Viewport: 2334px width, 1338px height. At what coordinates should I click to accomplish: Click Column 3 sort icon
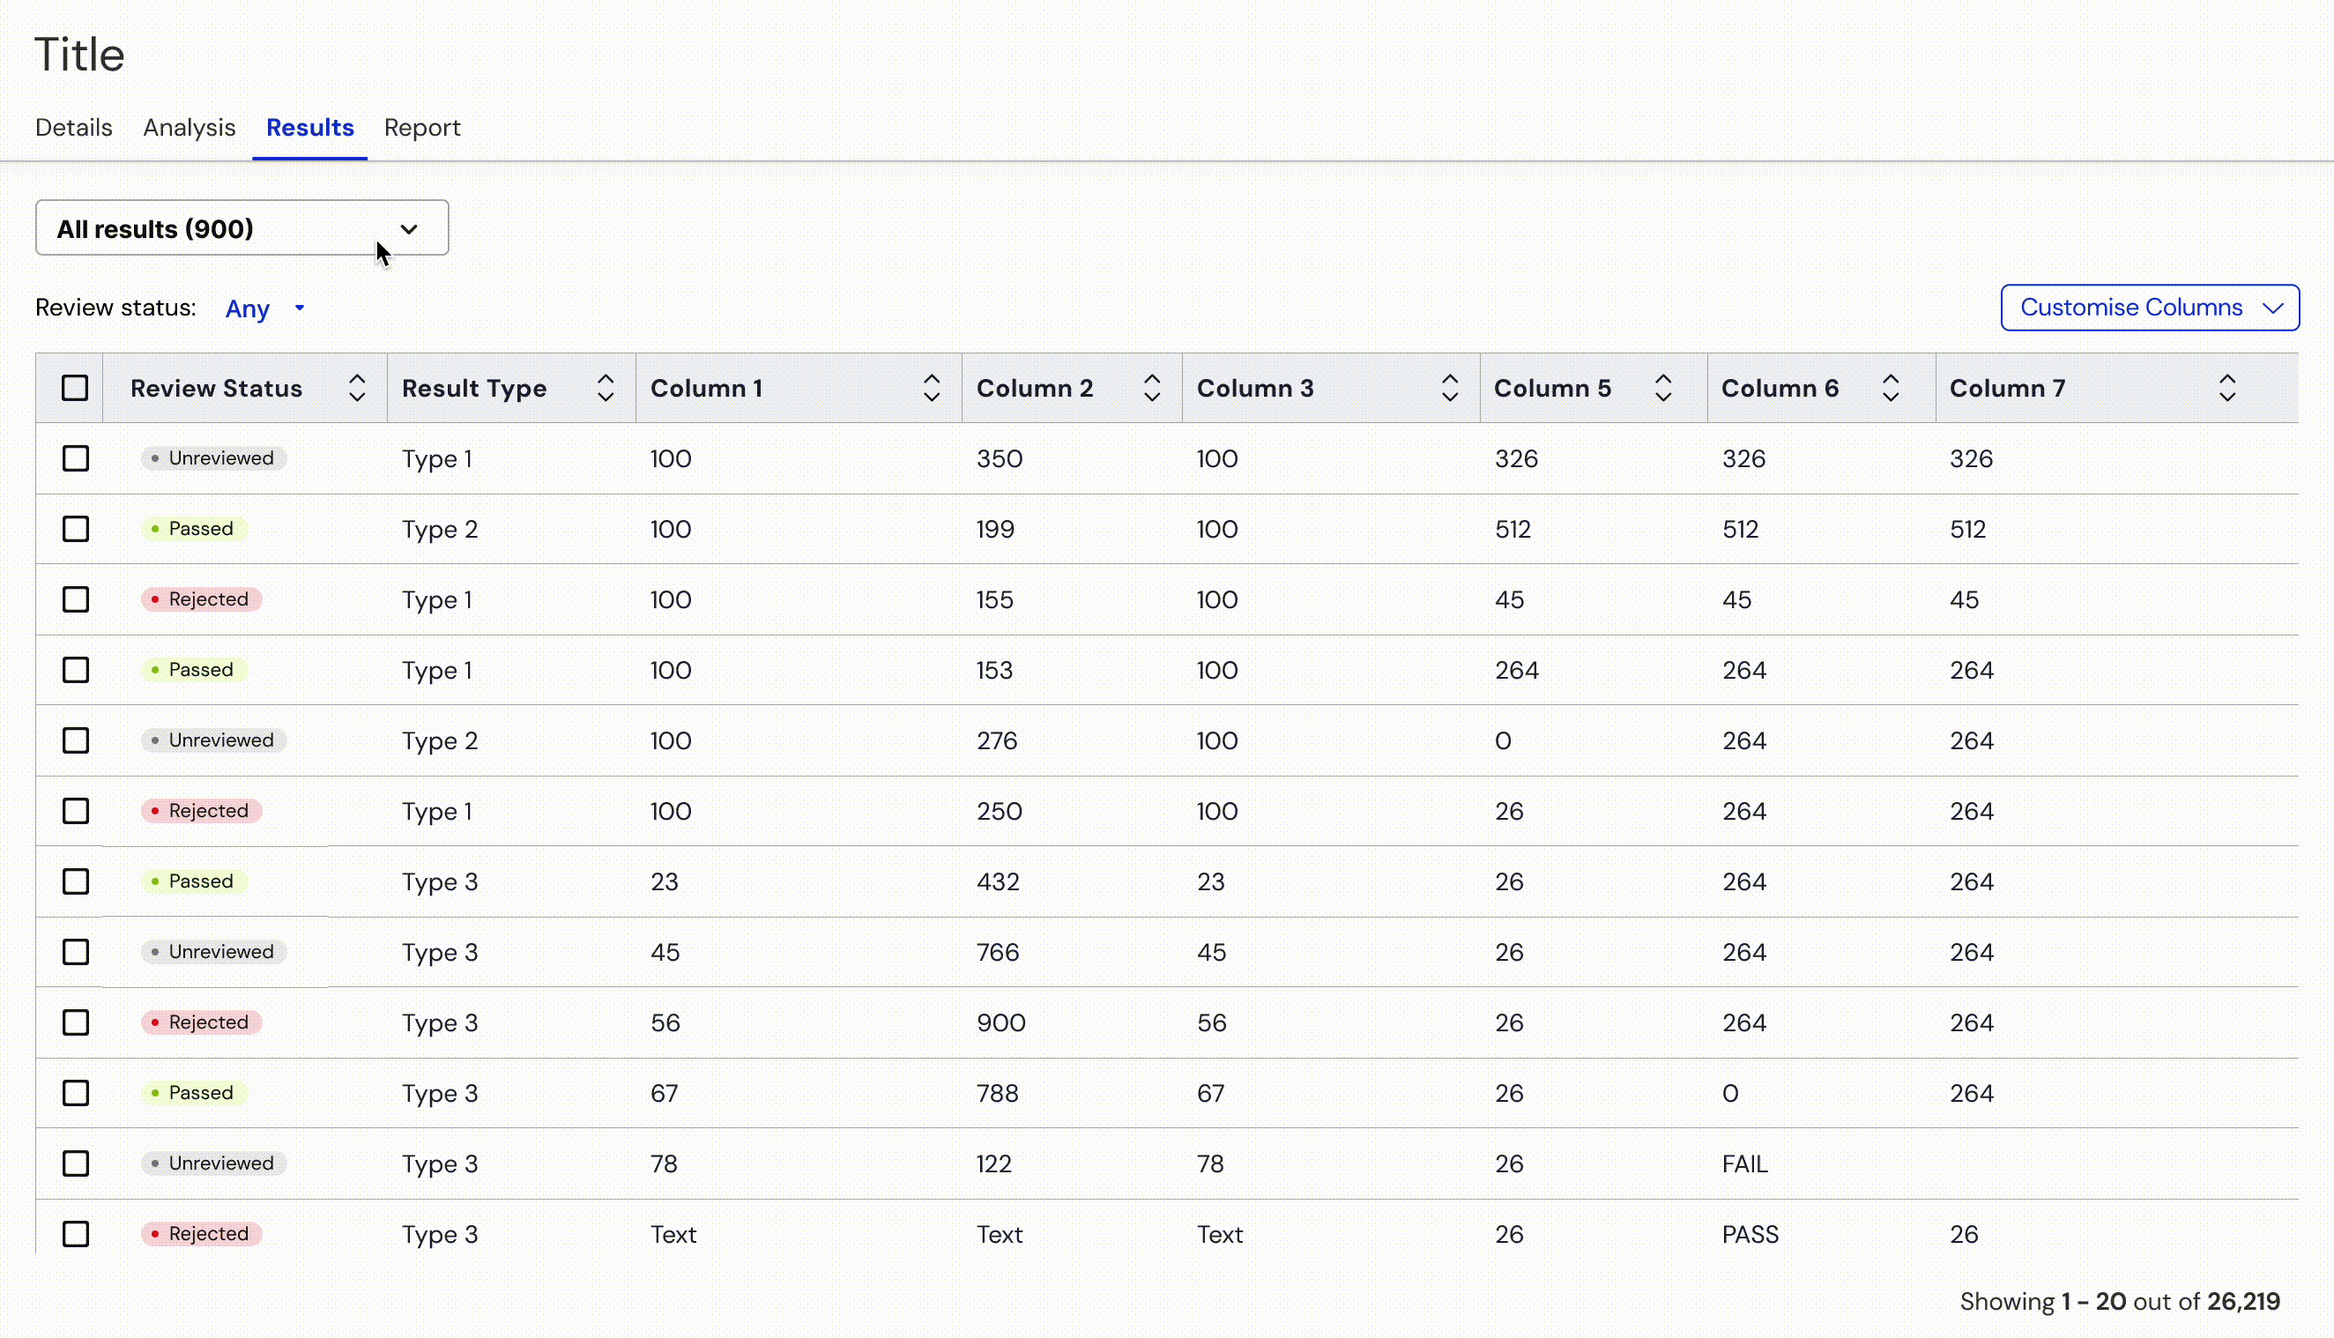[1449, 388]
